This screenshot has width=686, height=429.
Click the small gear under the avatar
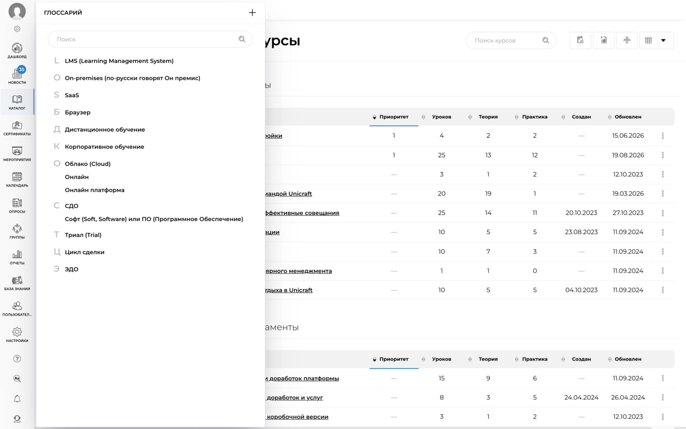[x=17, y=29]
